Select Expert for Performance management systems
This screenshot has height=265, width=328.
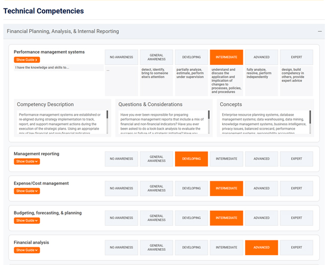click(296, 57)
